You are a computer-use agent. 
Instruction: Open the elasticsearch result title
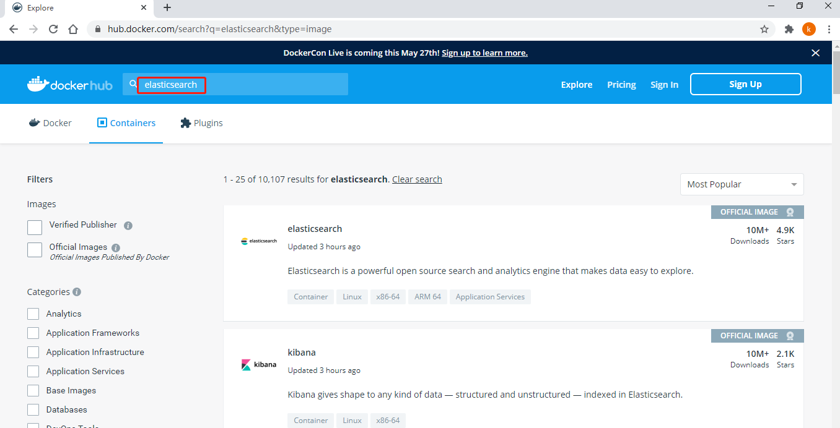(315, 229)
